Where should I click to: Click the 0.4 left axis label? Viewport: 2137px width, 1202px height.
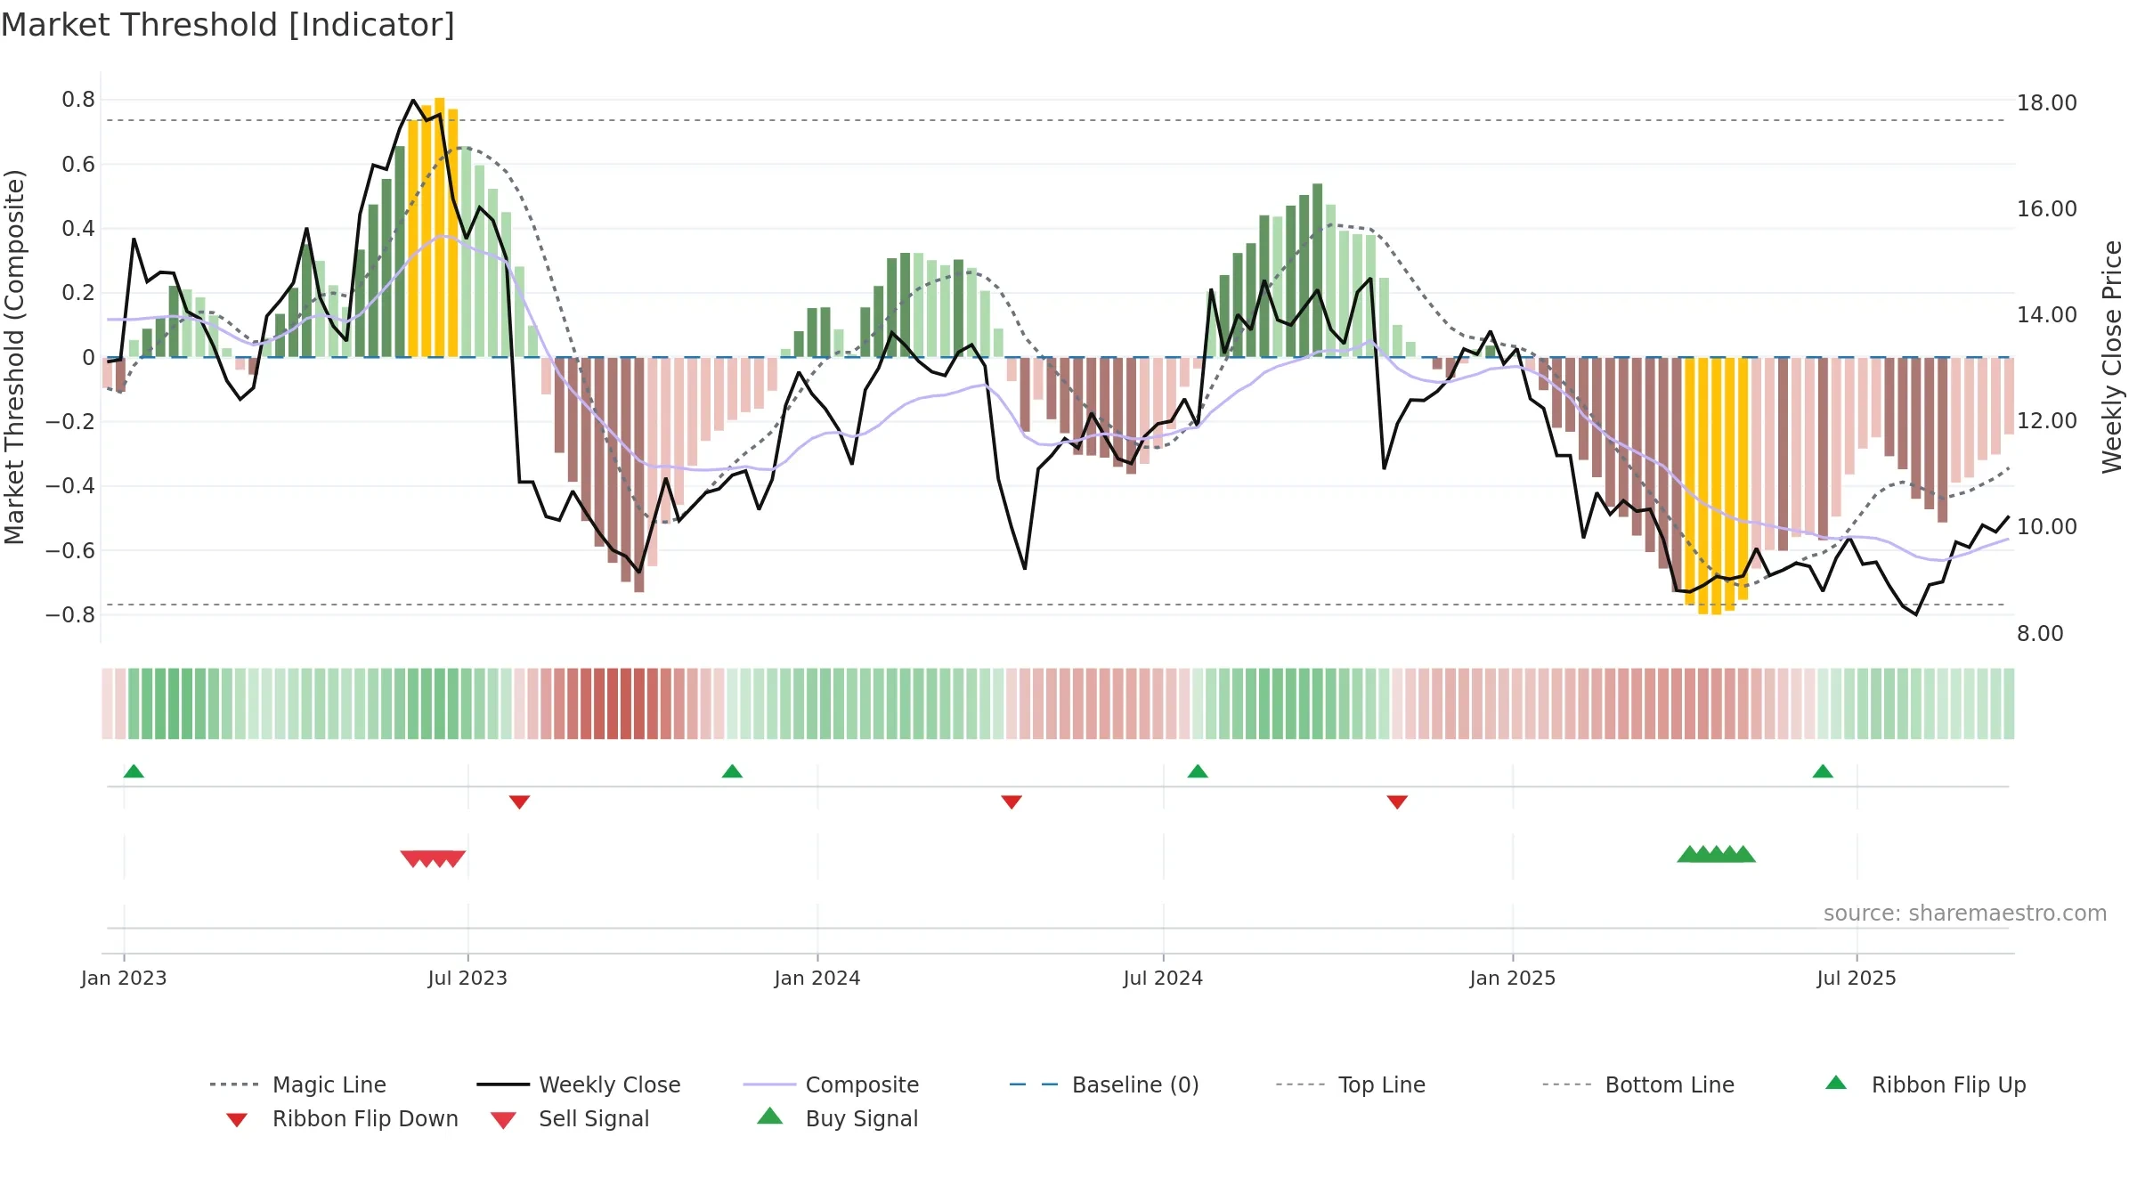(x=78, y=229)
